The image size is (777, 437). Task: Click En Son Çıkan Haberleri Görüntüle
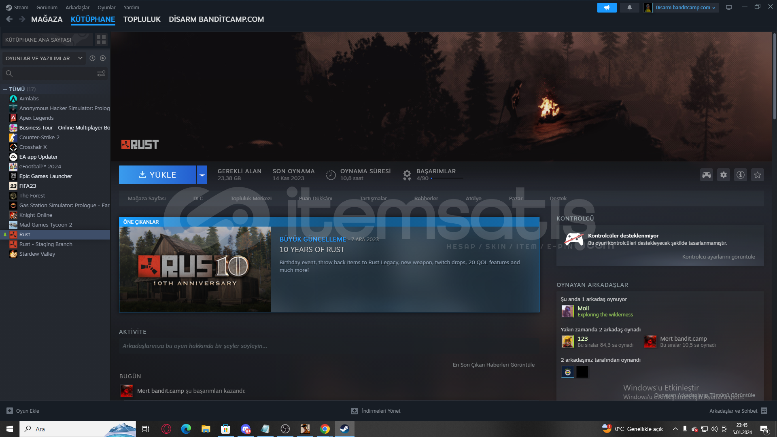click(x=494, y=365)
